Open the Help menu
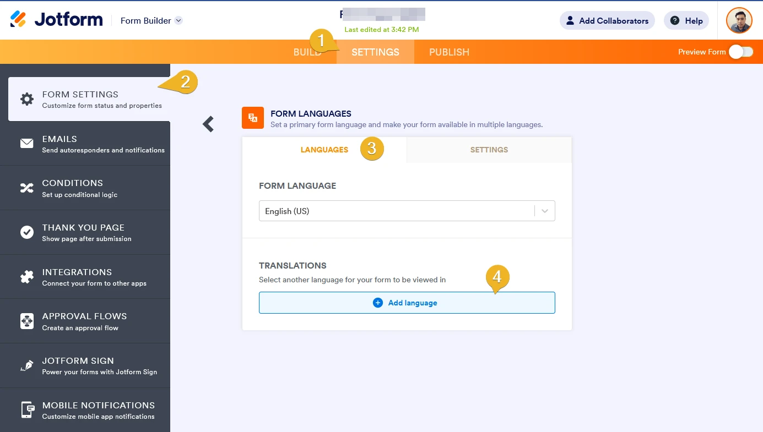Viewport: 763px width, 432px height. click(x=686, y=20)
